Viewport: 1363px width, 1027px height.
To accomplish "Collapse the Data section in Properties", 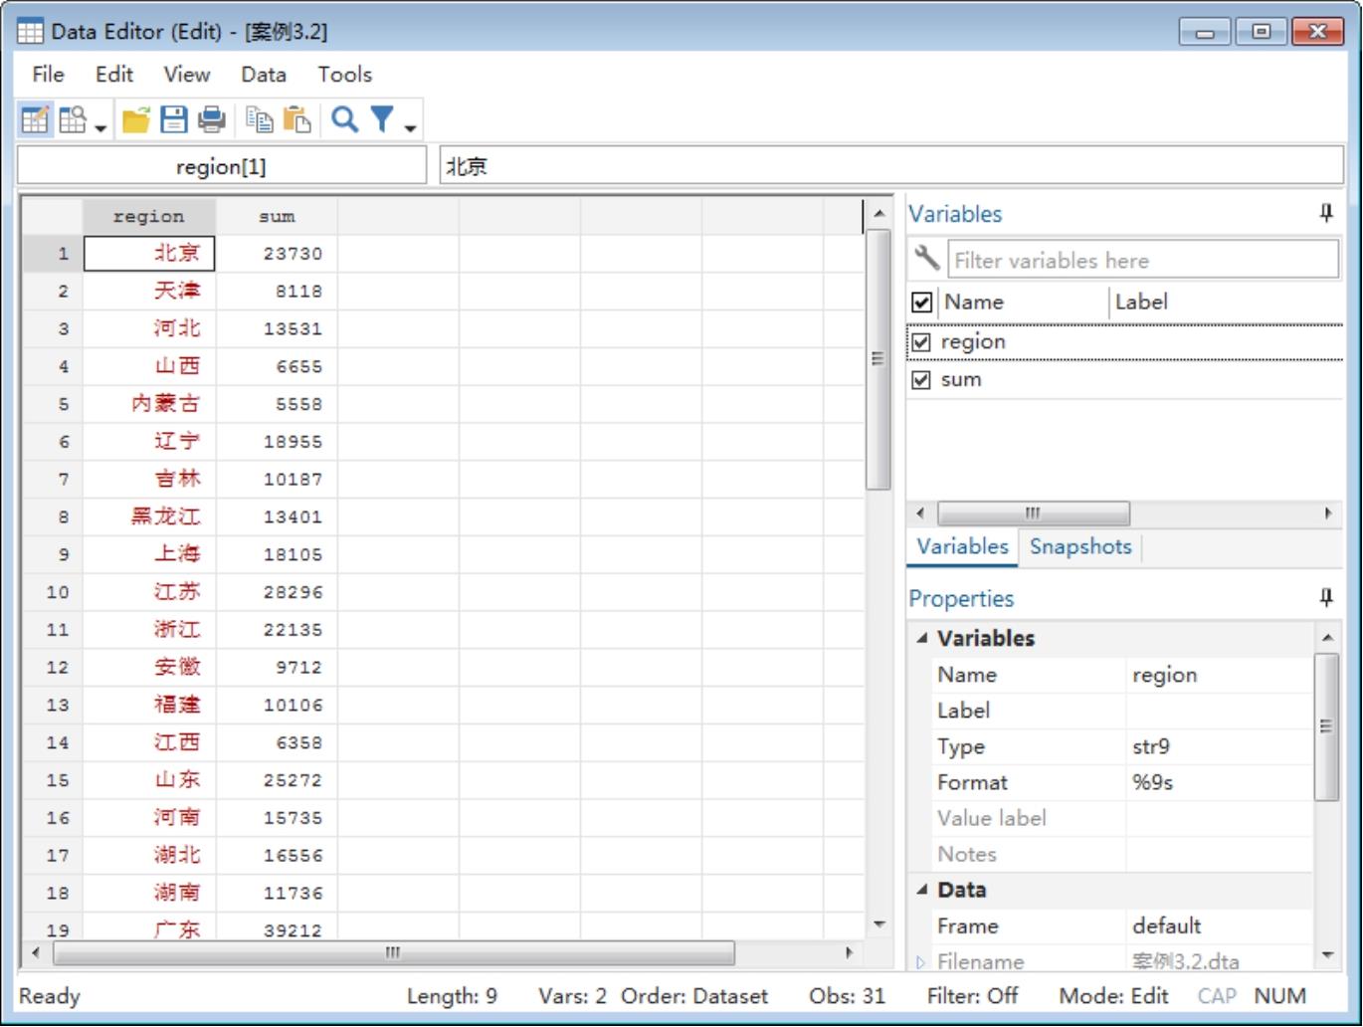I will click(x=922, y=891).
